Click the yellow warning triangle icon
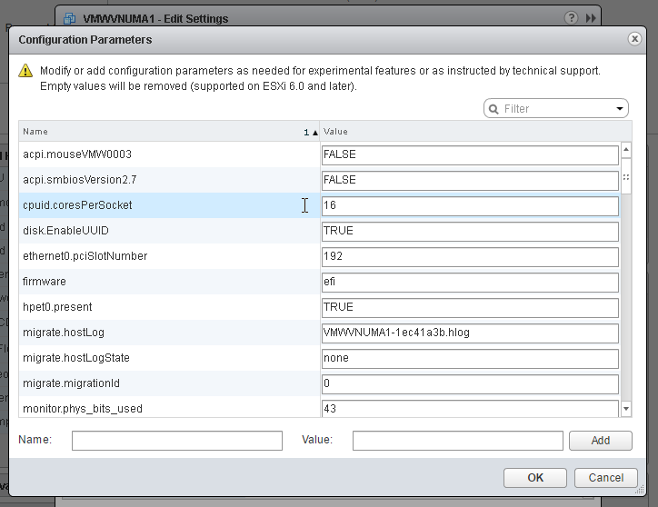The width and height of the screenshot is (658, 507). tap(25, 71)
